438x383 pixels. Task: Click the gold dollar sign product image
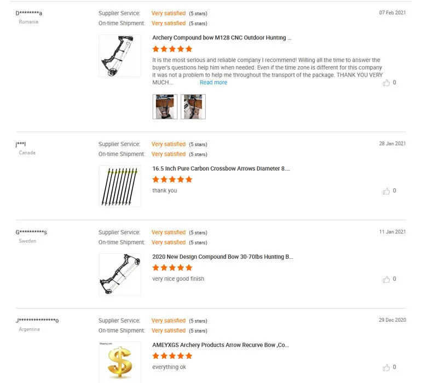coord(119,362)
